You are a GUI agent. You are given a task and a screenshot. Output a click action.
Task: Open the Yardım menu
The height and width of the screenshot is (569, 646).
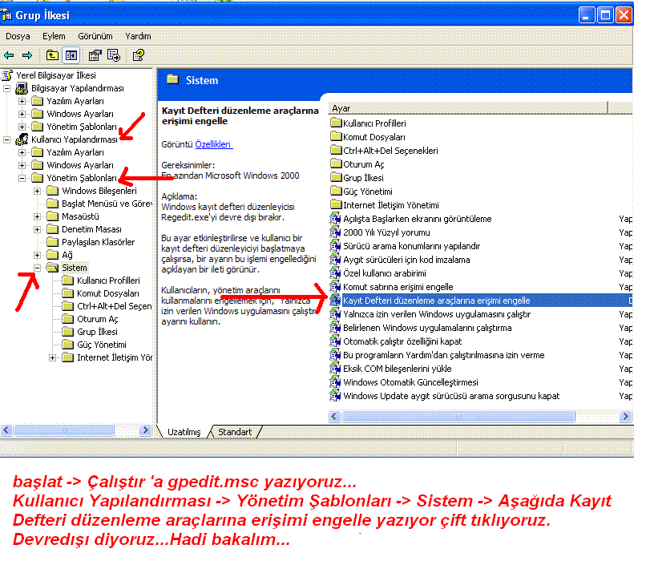click(x=138, y=36)
